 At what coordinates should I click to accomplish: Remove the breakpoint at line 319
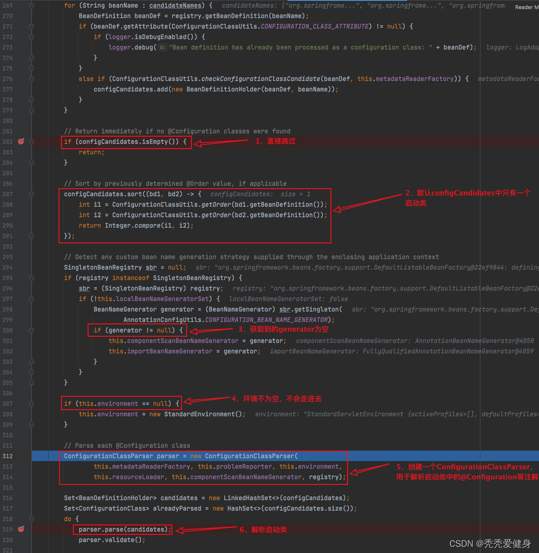21,529
